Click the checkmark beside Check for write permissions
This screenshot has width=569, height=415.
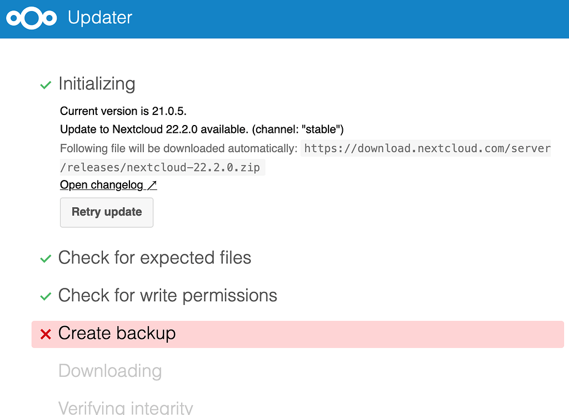46,296
